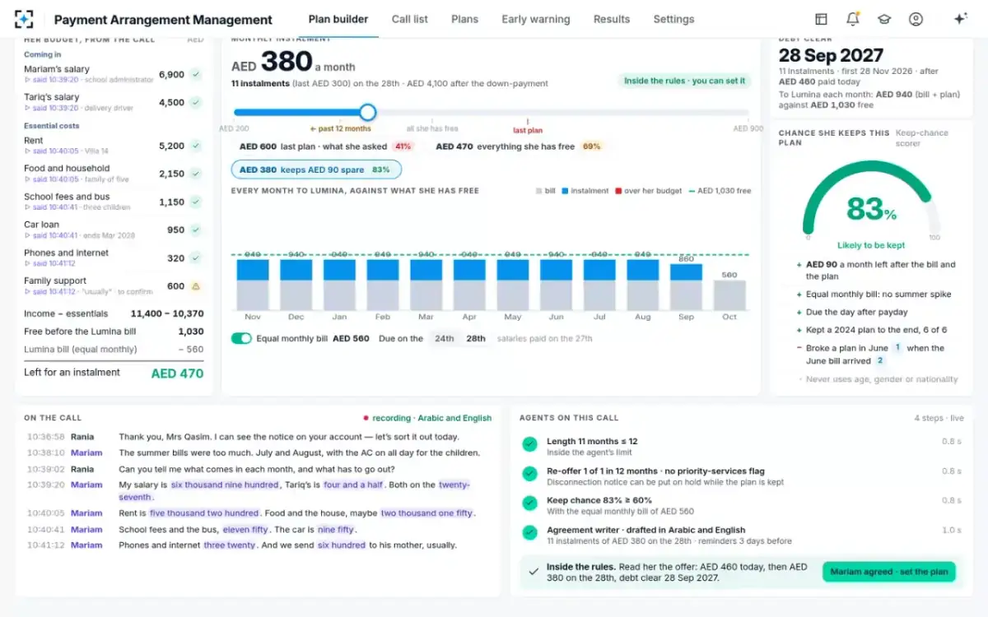988x617 pixels.
Task: Switch to the Call list tab
Action: coord(410,19)
